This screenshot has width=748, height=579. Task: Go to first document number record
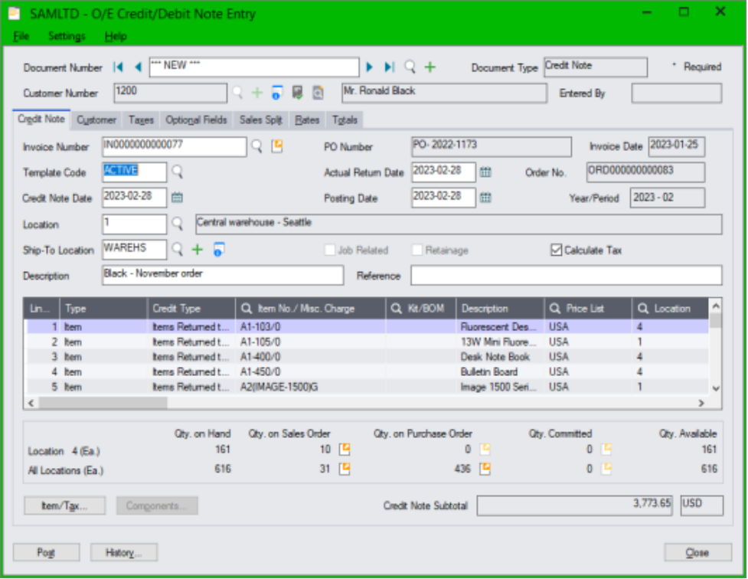click(x=118, y=67)
